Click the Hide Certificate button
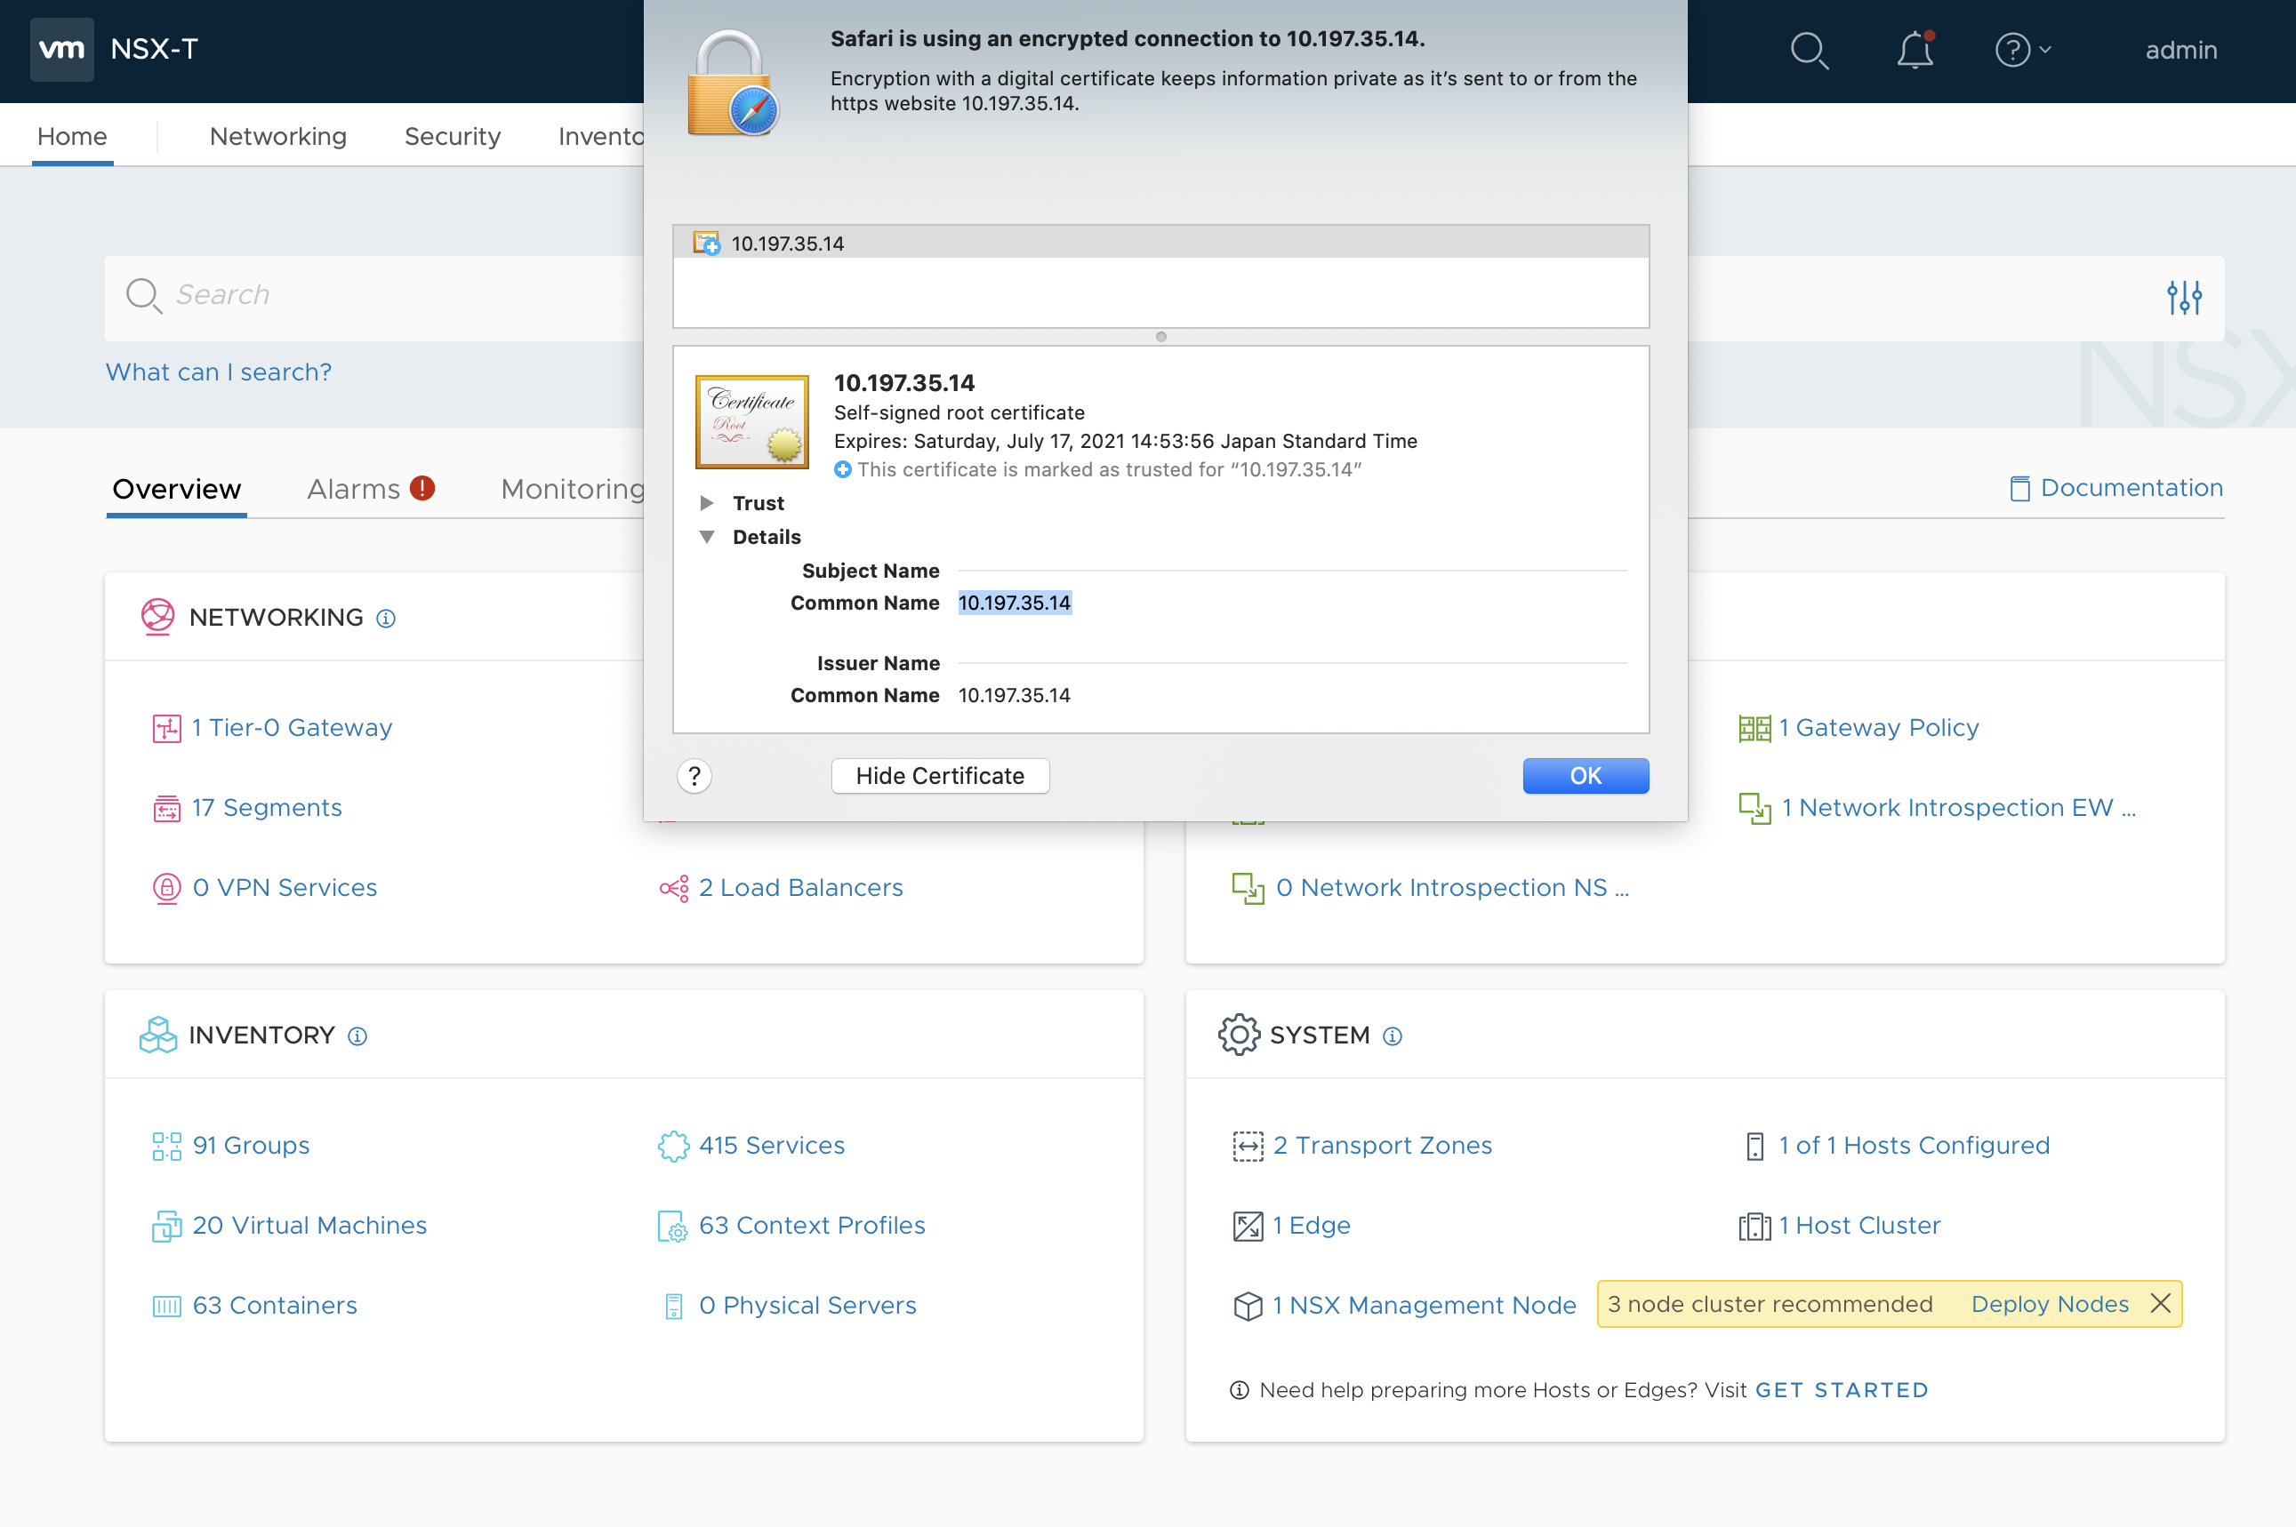This screenshot has height=1527, width=2296. (940, 776)
